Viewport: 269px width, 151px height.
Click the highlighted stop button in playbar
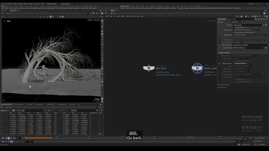click(x=8, y=138)
